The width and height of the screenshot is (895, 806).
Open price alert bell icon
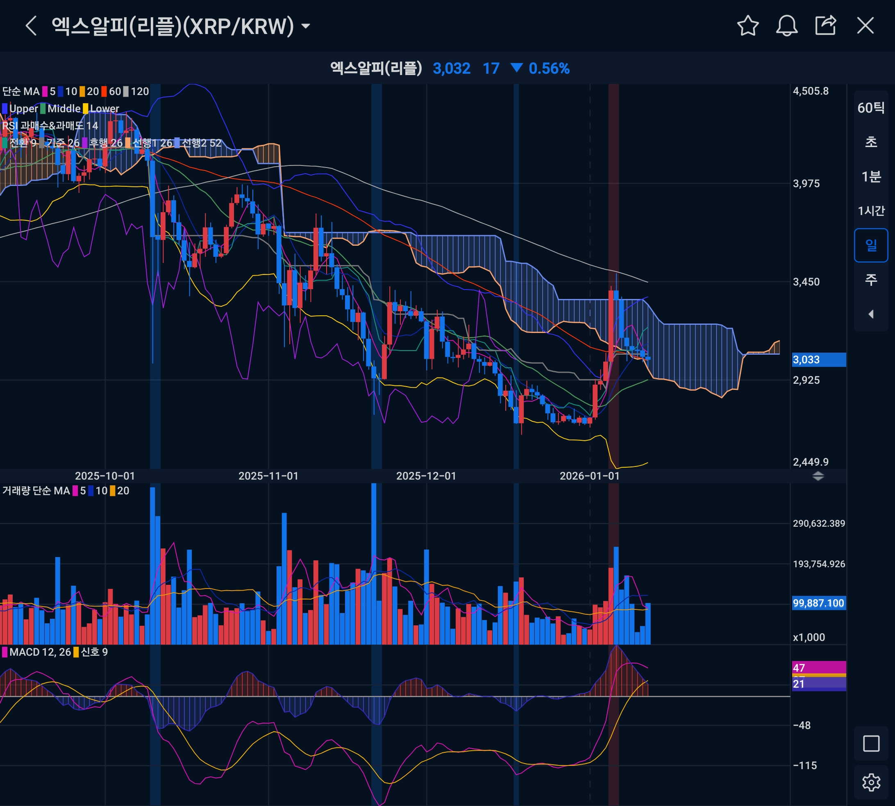pos(786,26)
